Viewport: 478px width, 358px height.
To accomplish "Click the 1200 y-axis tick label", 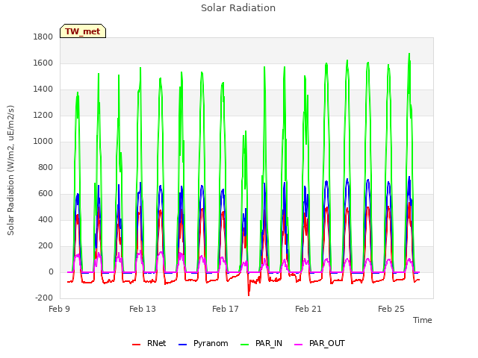I will click(x=43, y=116).
